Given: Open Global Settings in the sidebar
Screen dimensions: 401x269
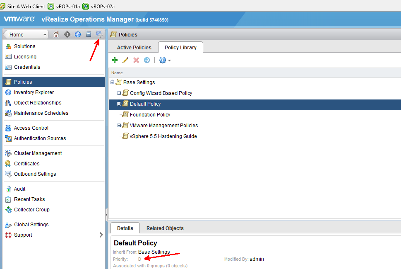Looking at the screenshot, I should tap(31, 225).
